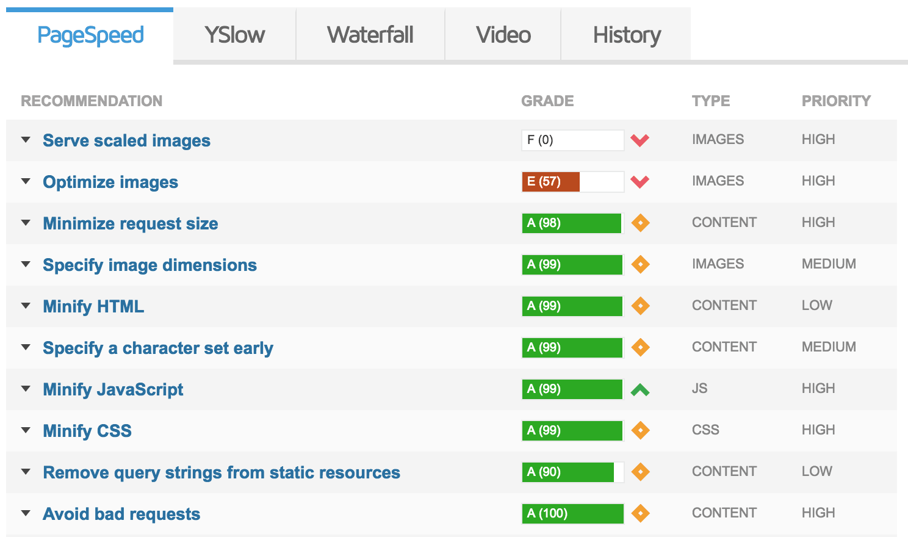Screen dimensions: 908x537
Task: Expand the Minify CSS disclosure triangle
Action: [26, 430]
